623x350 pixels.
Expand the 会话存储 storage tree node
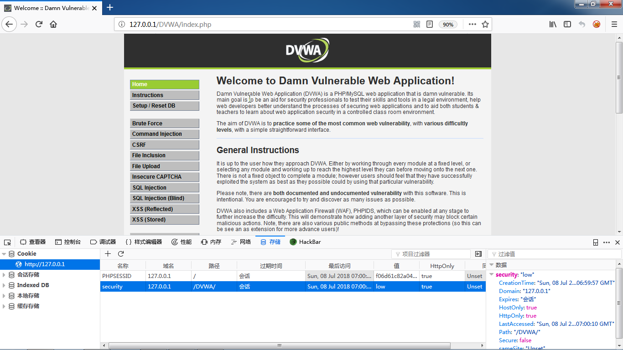tap(4, 275)
